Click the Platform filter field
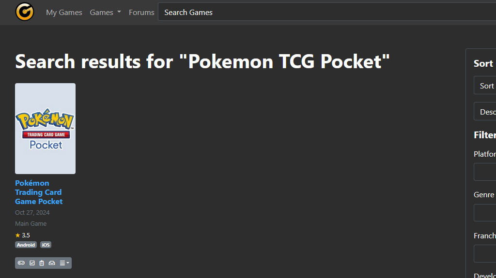The width and height of the screenshot is (496, 278). point(485,172)
